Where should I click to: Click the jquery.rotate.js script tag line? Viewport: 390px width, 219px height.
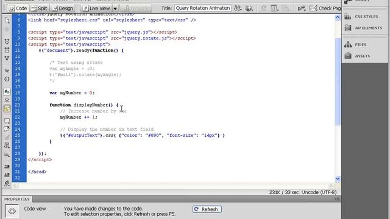point(112,38)
